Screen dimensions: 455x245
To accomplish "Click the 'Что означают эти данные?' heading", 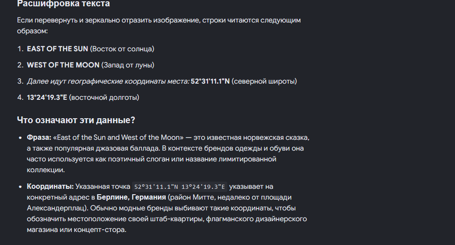I will [x=76, y=120].
